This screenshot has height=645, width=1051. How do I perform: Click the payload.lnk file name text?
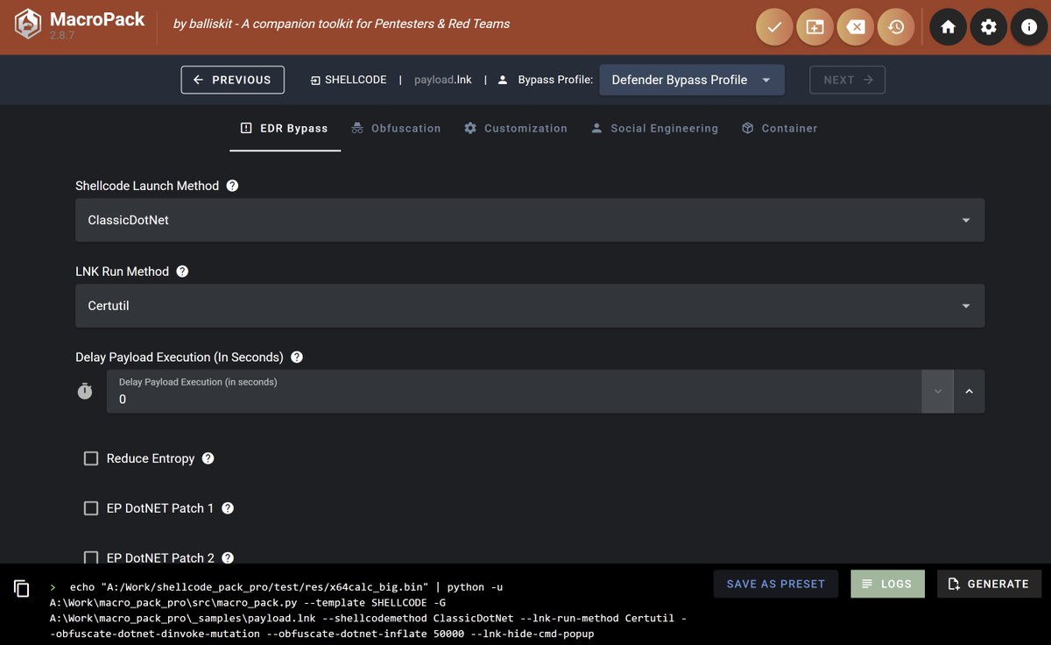pyautogui.click(x=443, y=80)
